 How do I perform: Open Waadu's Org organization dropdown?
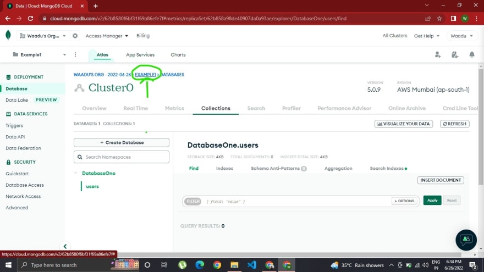[x=42, y=36]
